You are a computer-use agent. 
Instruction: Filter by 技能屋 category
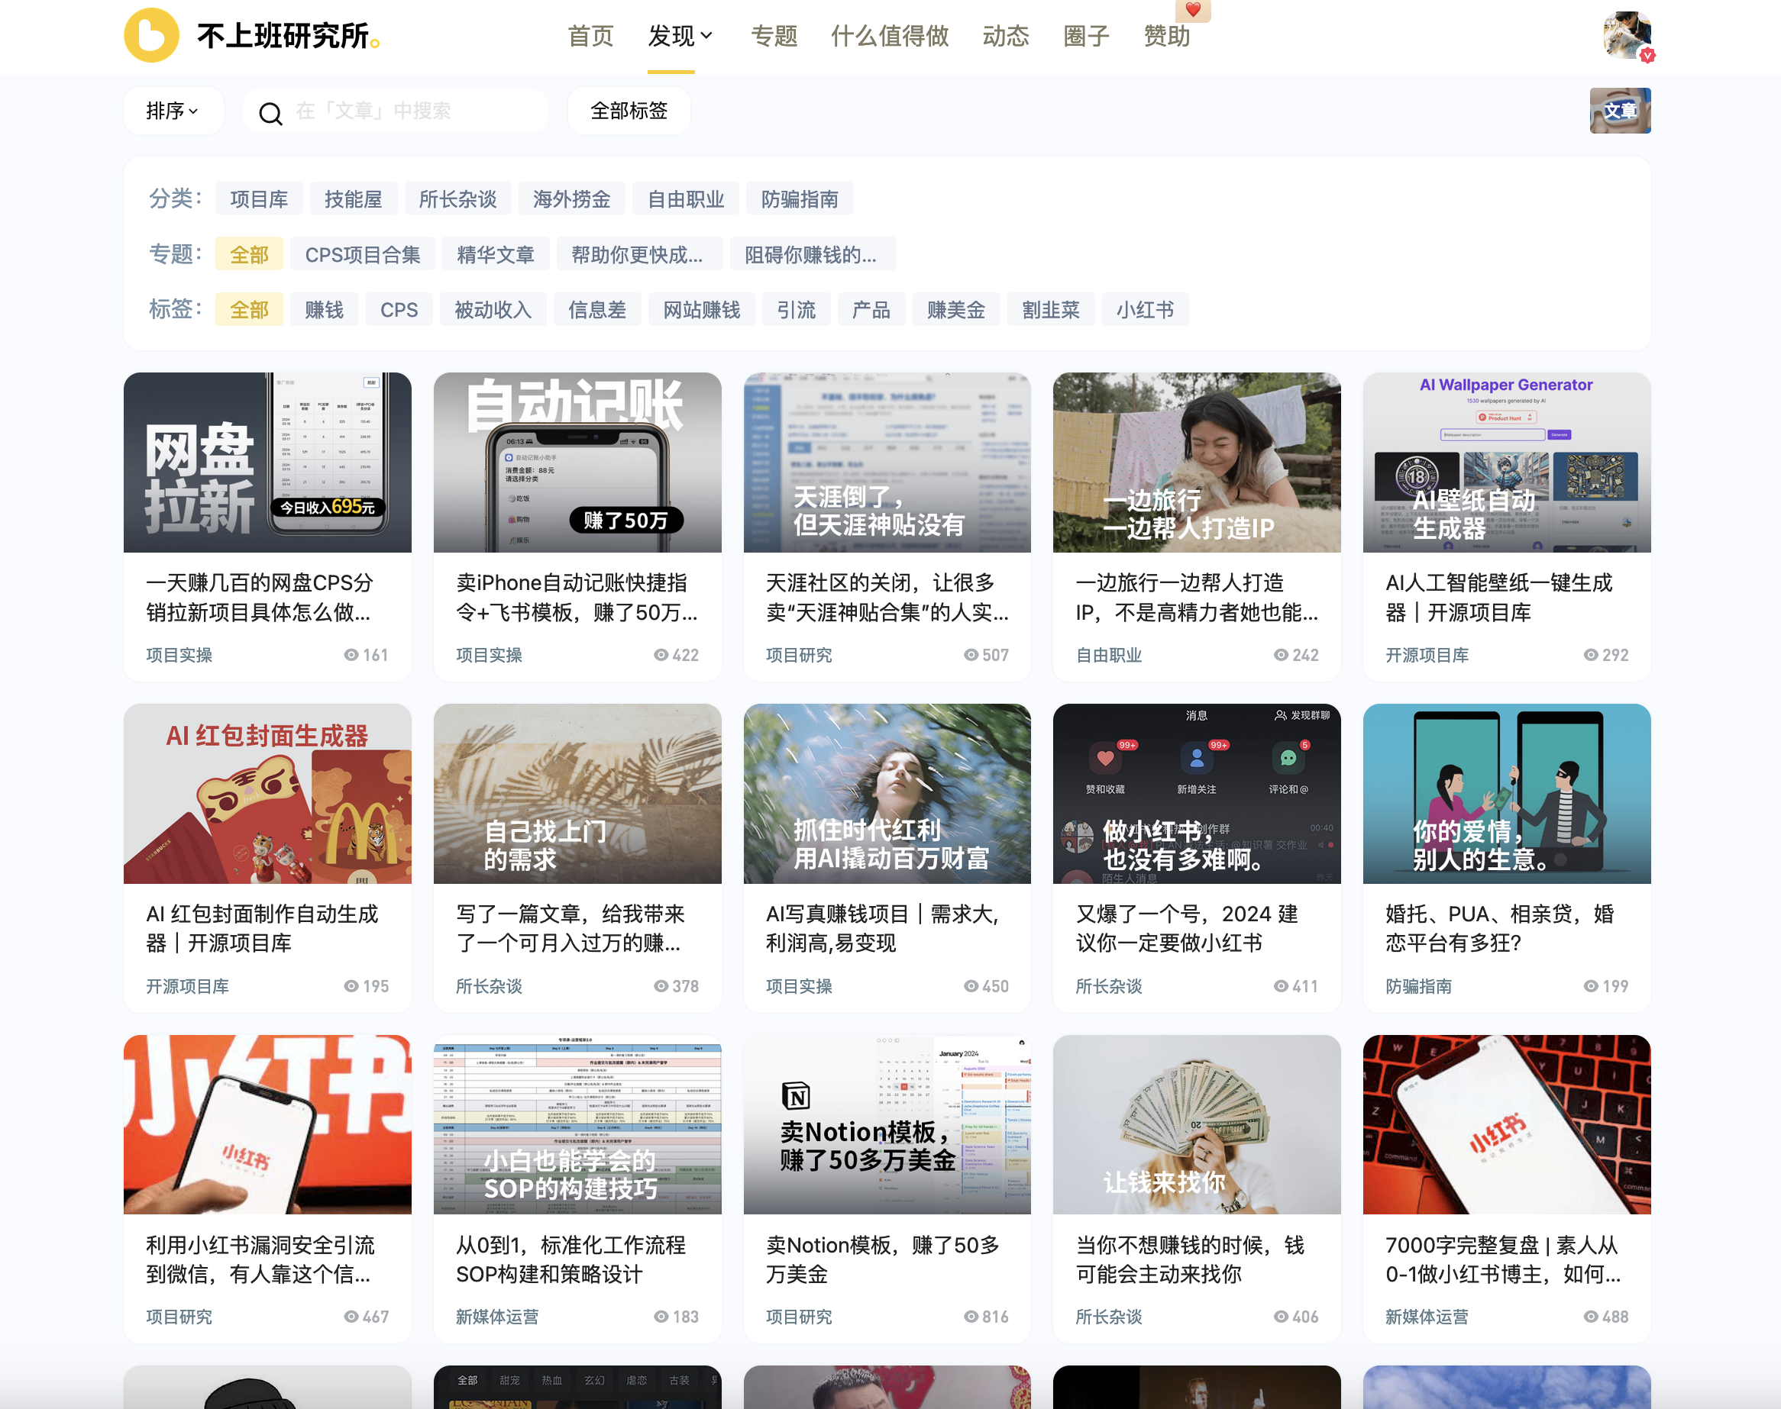[x=354, y=198]
